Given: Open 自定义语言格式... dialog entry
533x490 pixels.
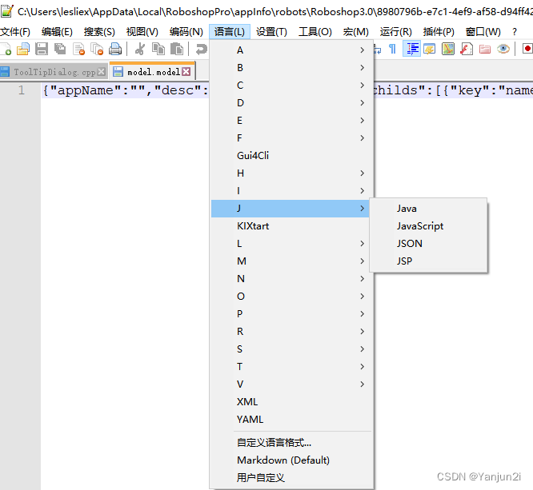Looking at the screenshot, I should pyautogui.click(x=291, y=443).
